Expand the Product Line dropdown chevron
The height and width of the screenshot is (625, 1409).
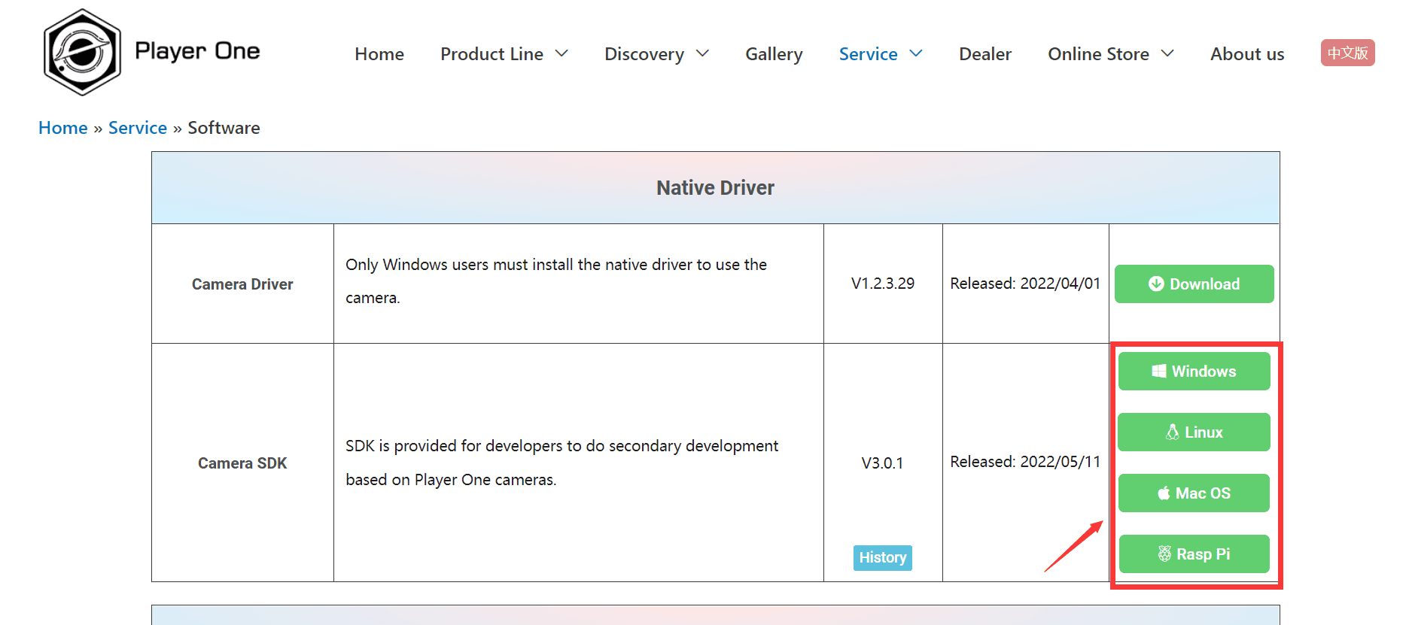tap(561, 54)
